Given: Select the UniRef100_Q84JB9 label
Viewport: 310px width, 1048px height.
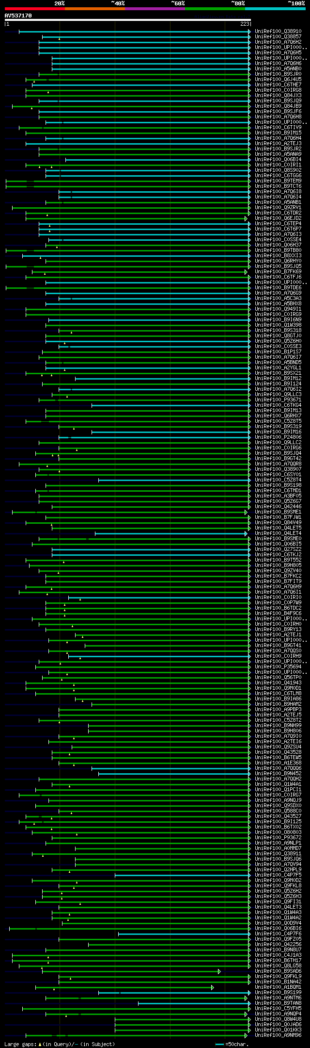Looking at the screenshot, I should 278,106.
